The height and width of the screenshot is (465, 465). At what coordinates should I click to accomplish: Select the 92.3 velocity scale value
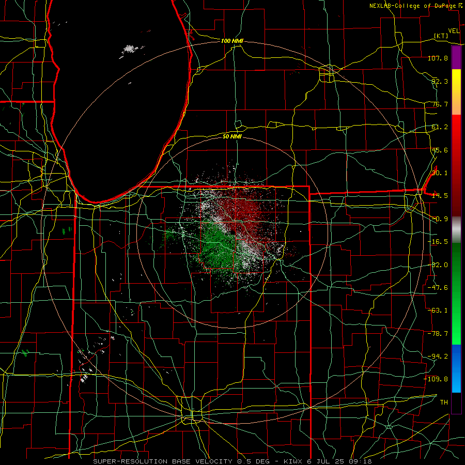(440, 81)
